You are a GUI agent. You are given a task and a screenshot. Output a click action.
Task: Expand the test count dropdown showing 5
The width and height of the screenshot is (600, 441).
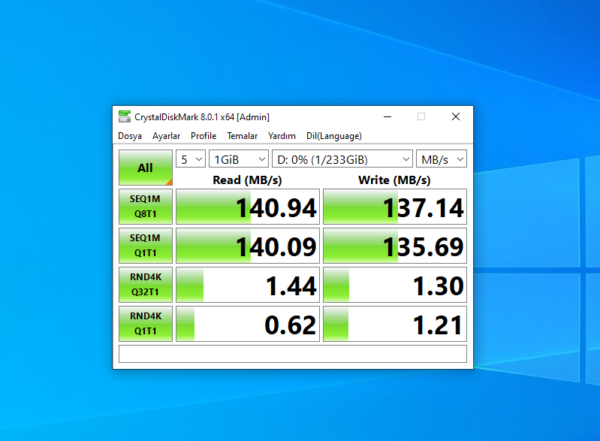point(191,159)
